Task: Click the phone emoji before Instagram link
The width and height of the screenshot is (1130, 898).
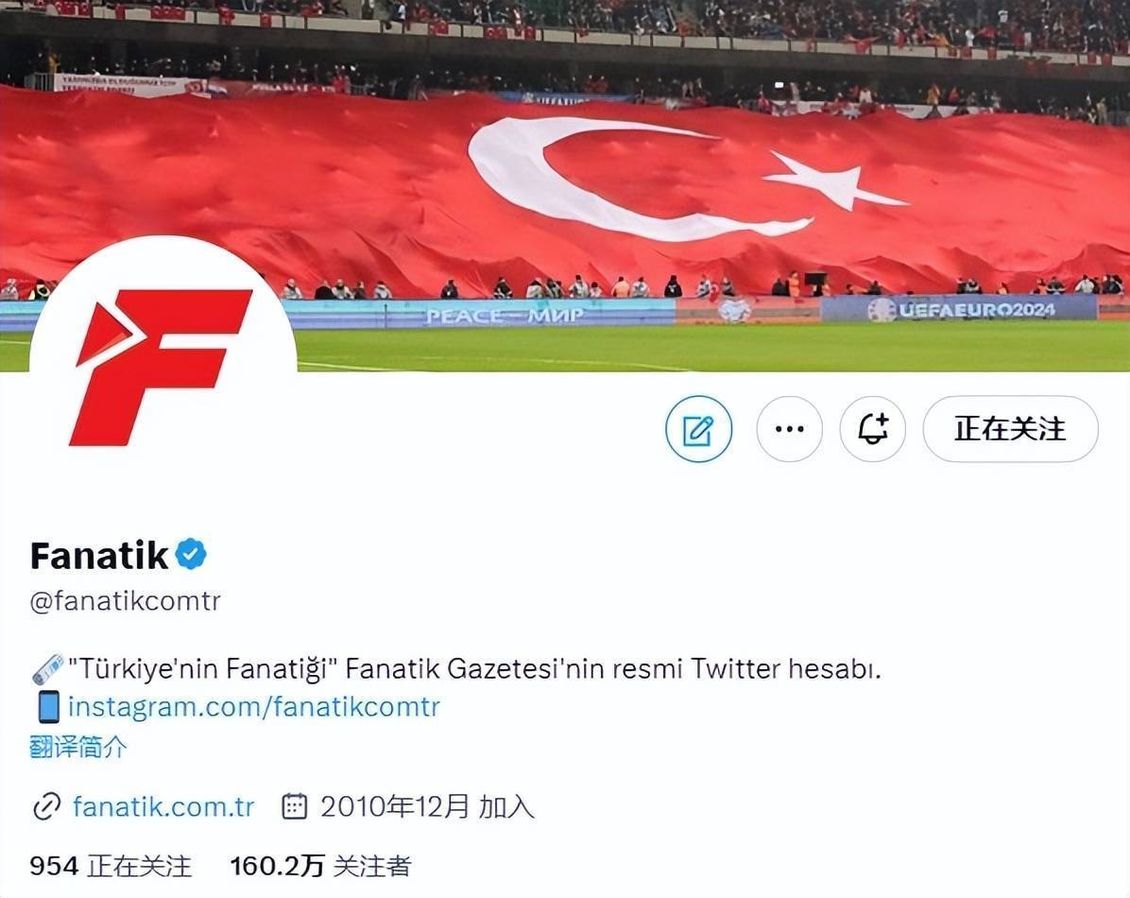Action: point(48,706)
